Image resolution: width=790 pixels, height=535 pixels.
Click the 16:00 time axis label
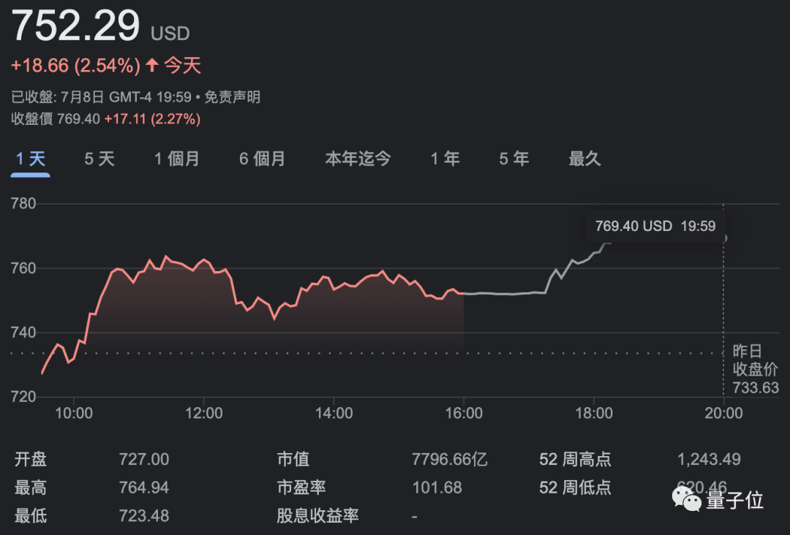464,414
